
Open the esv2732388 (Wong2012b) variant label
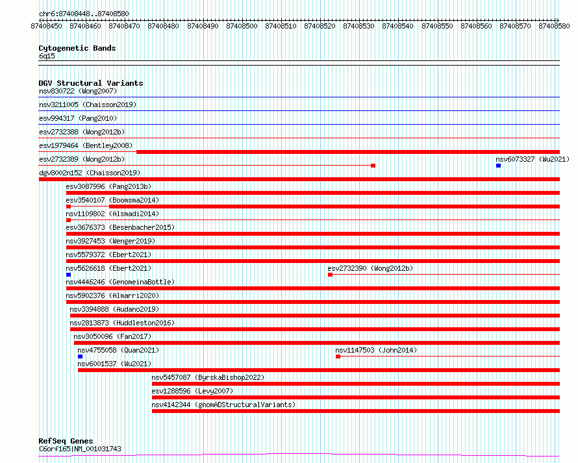(82, 132)
